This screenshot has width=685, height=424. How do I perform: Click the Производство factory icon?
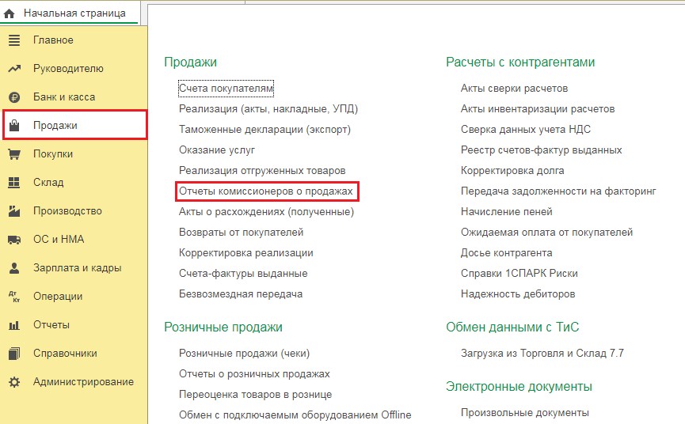(x=14, y=211)
